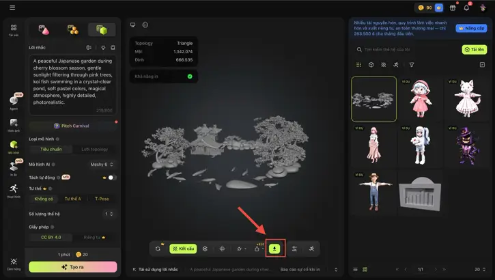Filter assets by texture hatched icon

tap(383, 65)
